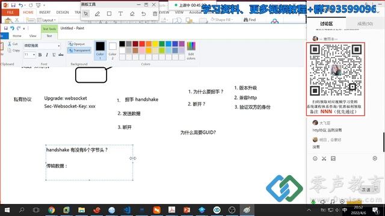
Task: Open the Shape Fill dropdown in PowerPoint
Action: pyautogui.click(x=222, y=19)
